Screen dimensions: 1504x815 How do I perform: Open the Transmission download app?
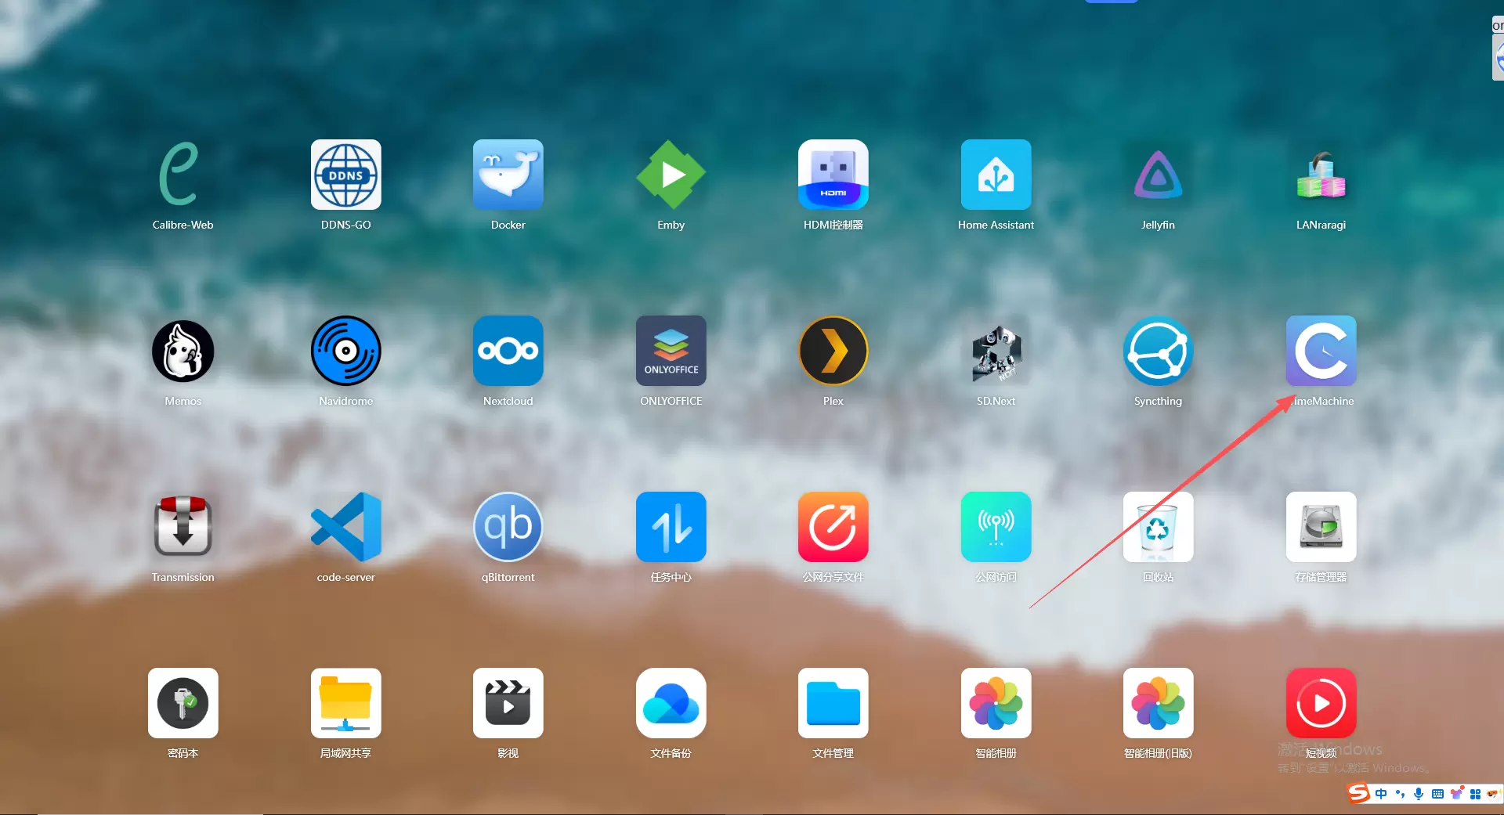183,527
